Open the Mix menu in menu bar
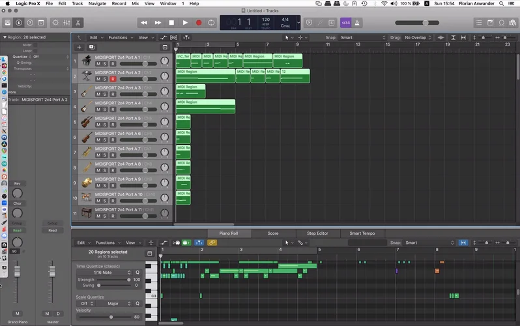This screenshot has height=326, width=520. (x=136, y=3)
